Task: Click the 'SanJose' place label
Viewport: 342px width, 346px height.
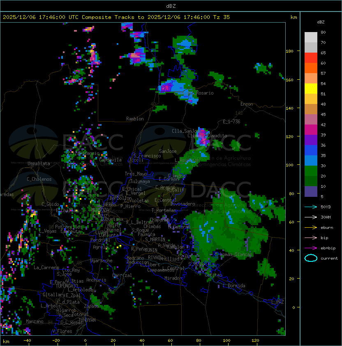Action: (x=168, y=151)
